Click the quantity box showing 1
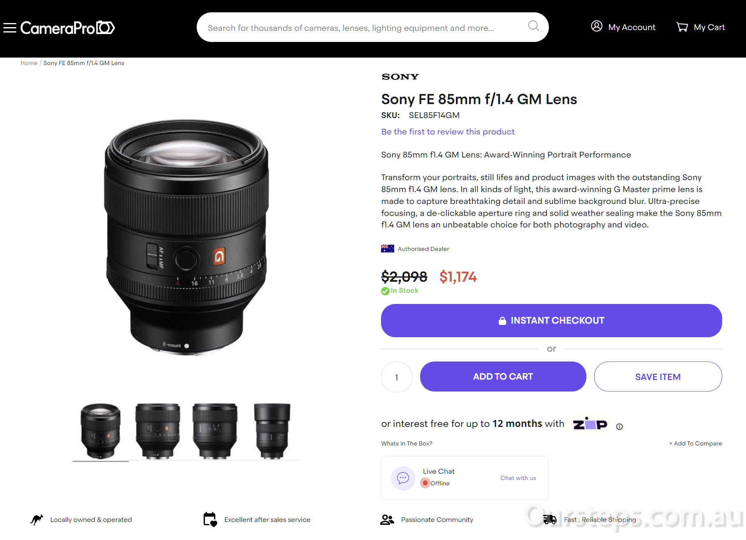This screenshot has width=746, height=540. coord(397,377)
